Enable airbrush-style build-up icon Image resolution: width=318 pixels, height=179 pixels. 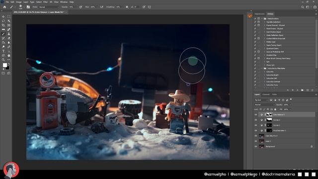coord(101,7)
